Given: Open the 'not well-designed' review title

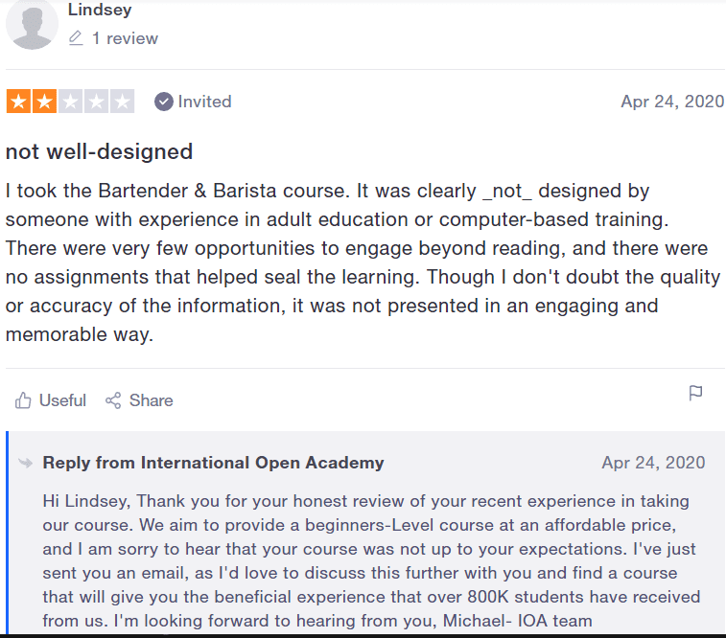Looking at the screenshot, I should click(99, 151).
